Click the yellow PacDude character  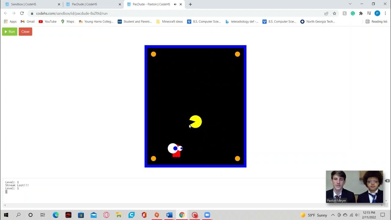(195, 122)
